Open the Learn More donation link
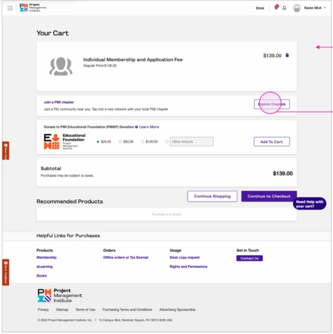 coord(149,127)
